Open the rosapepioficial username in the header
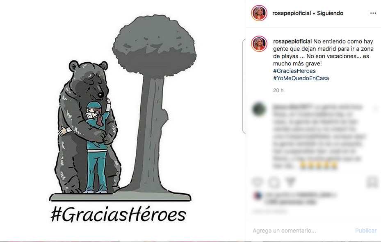Viewport: 381px width, 242px height. point(292,13)
